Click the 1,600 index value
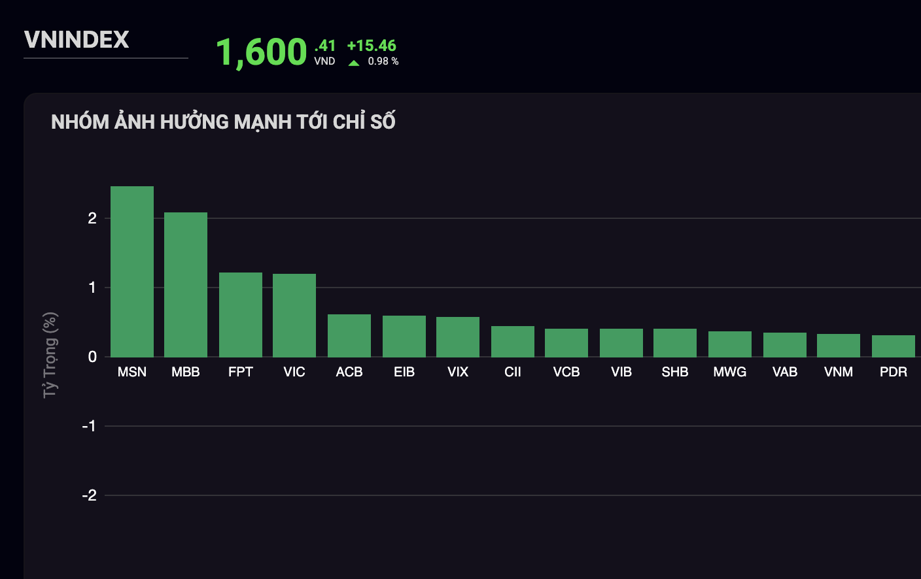This screenshot has height=579, width=921. pos(262,52)
